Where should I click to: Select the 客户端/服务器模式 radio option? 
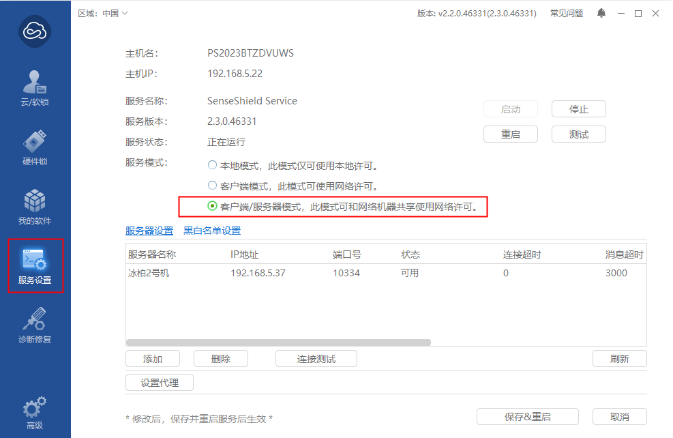pyautogui.click(x=212, y=205)
